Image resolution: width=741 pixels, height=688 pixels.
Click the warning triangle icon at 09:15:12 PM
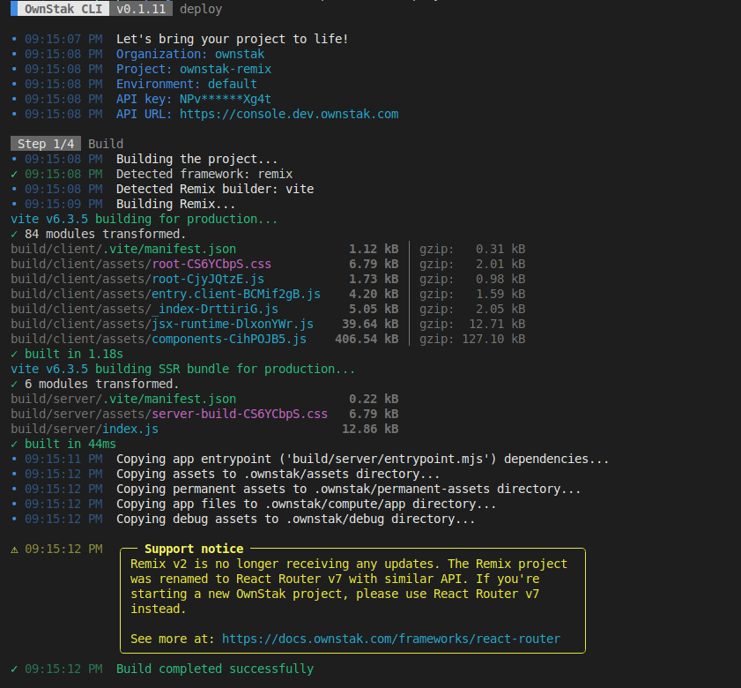pyautogui.click(x=14, y=550)
